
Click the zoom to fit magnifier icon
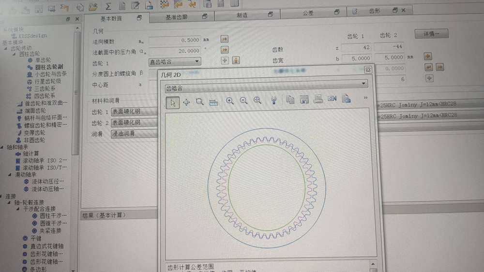(x=257, y=100)
